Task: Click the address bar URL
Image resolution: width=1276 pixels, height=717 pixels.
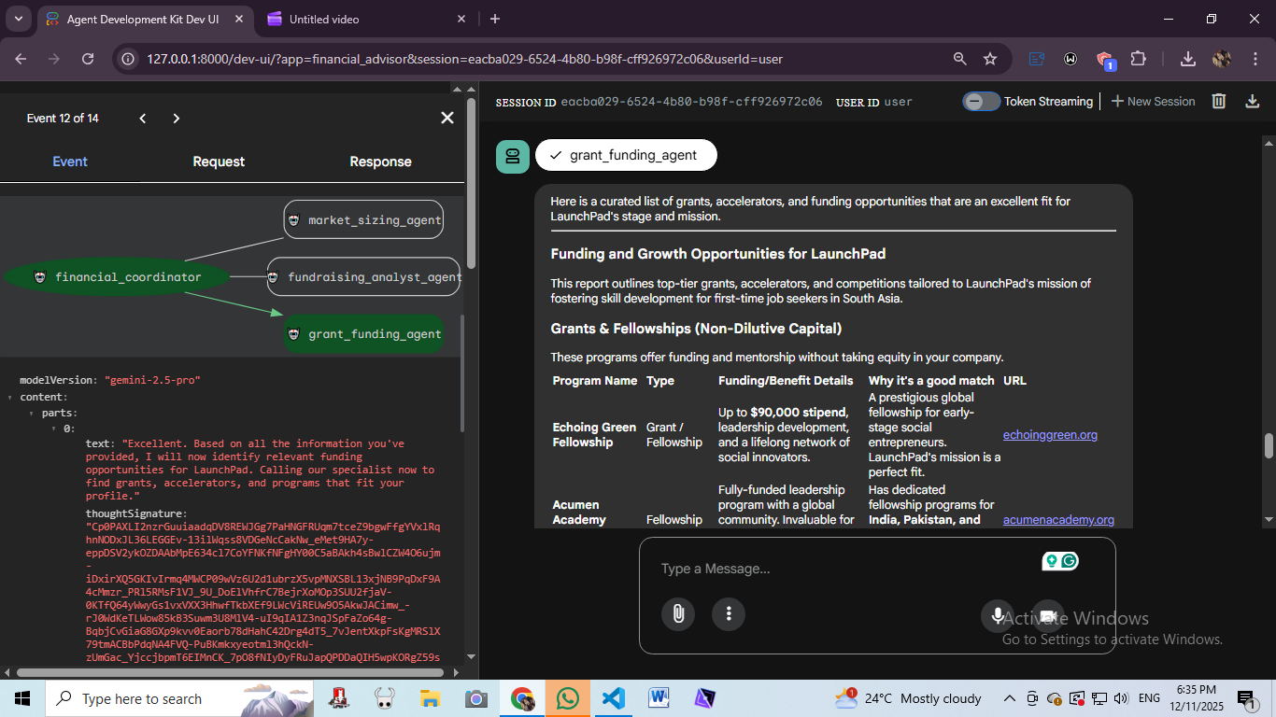Action: [464, 59]
